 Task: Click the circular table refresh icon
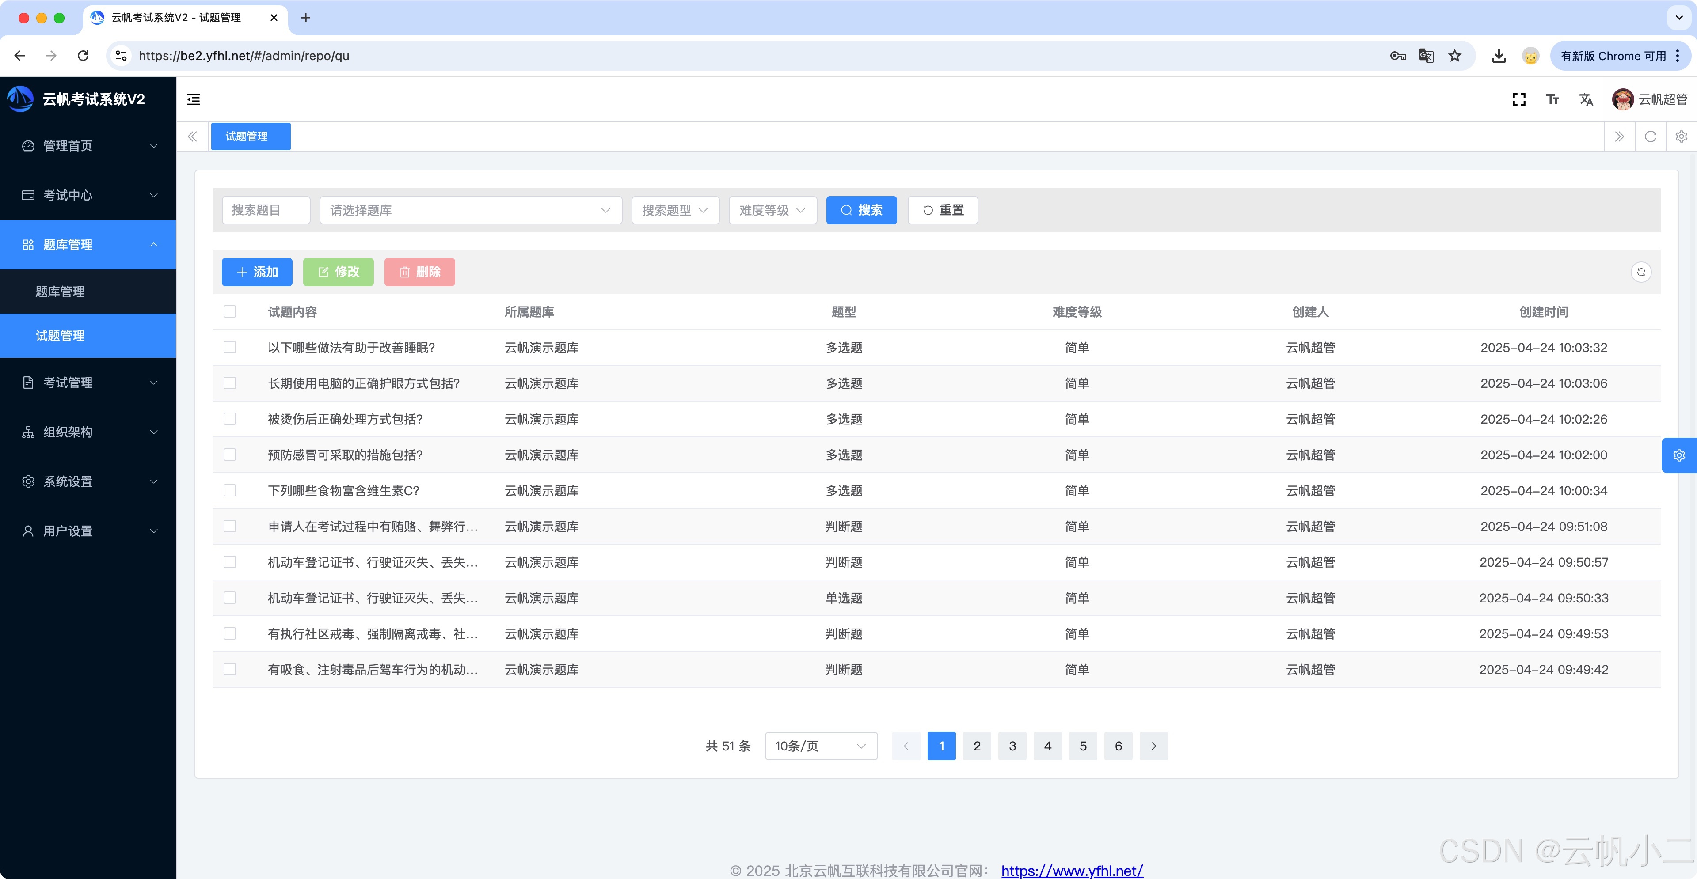[x=1641, y=272]
